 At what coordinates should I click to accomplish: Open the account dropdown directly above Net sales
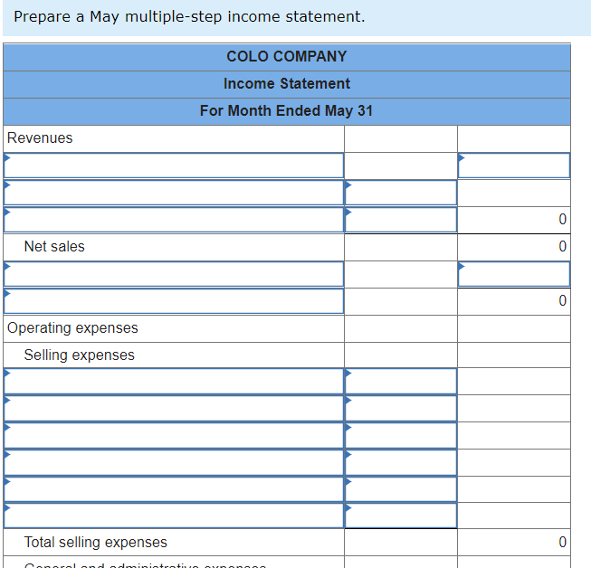tap(174, 220)
